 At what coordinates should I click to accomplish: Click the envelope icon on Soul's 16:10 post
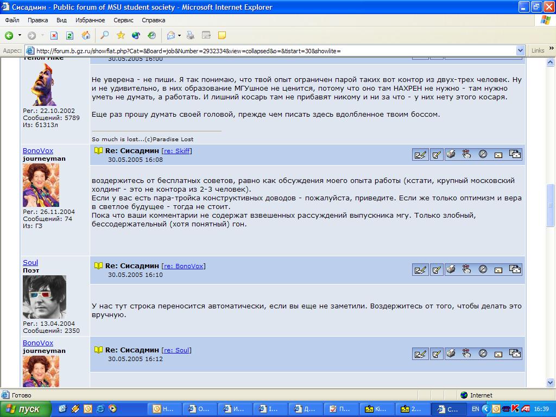point(498,270)
